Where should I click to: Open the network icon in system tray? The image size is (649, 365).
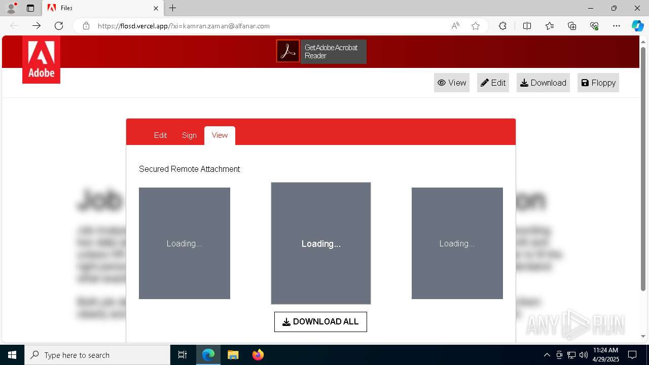pos(571,355)
